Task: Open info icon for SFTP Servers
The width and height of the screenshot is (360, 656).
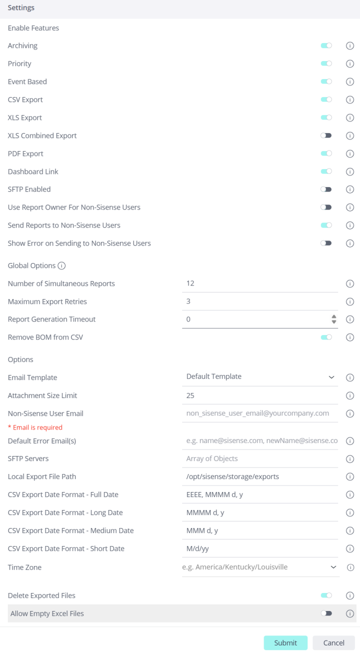Action: tap(350, 459)
